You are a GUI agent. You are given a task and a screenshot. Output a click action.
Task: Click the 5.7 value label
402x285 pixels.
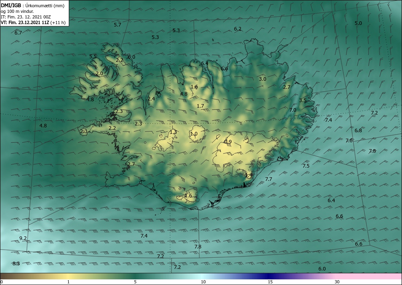pos(117,25)
